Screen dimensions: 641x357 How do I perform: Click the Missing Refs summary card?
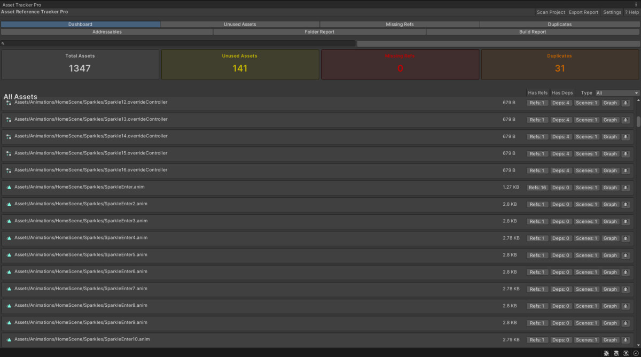[400, 64]
